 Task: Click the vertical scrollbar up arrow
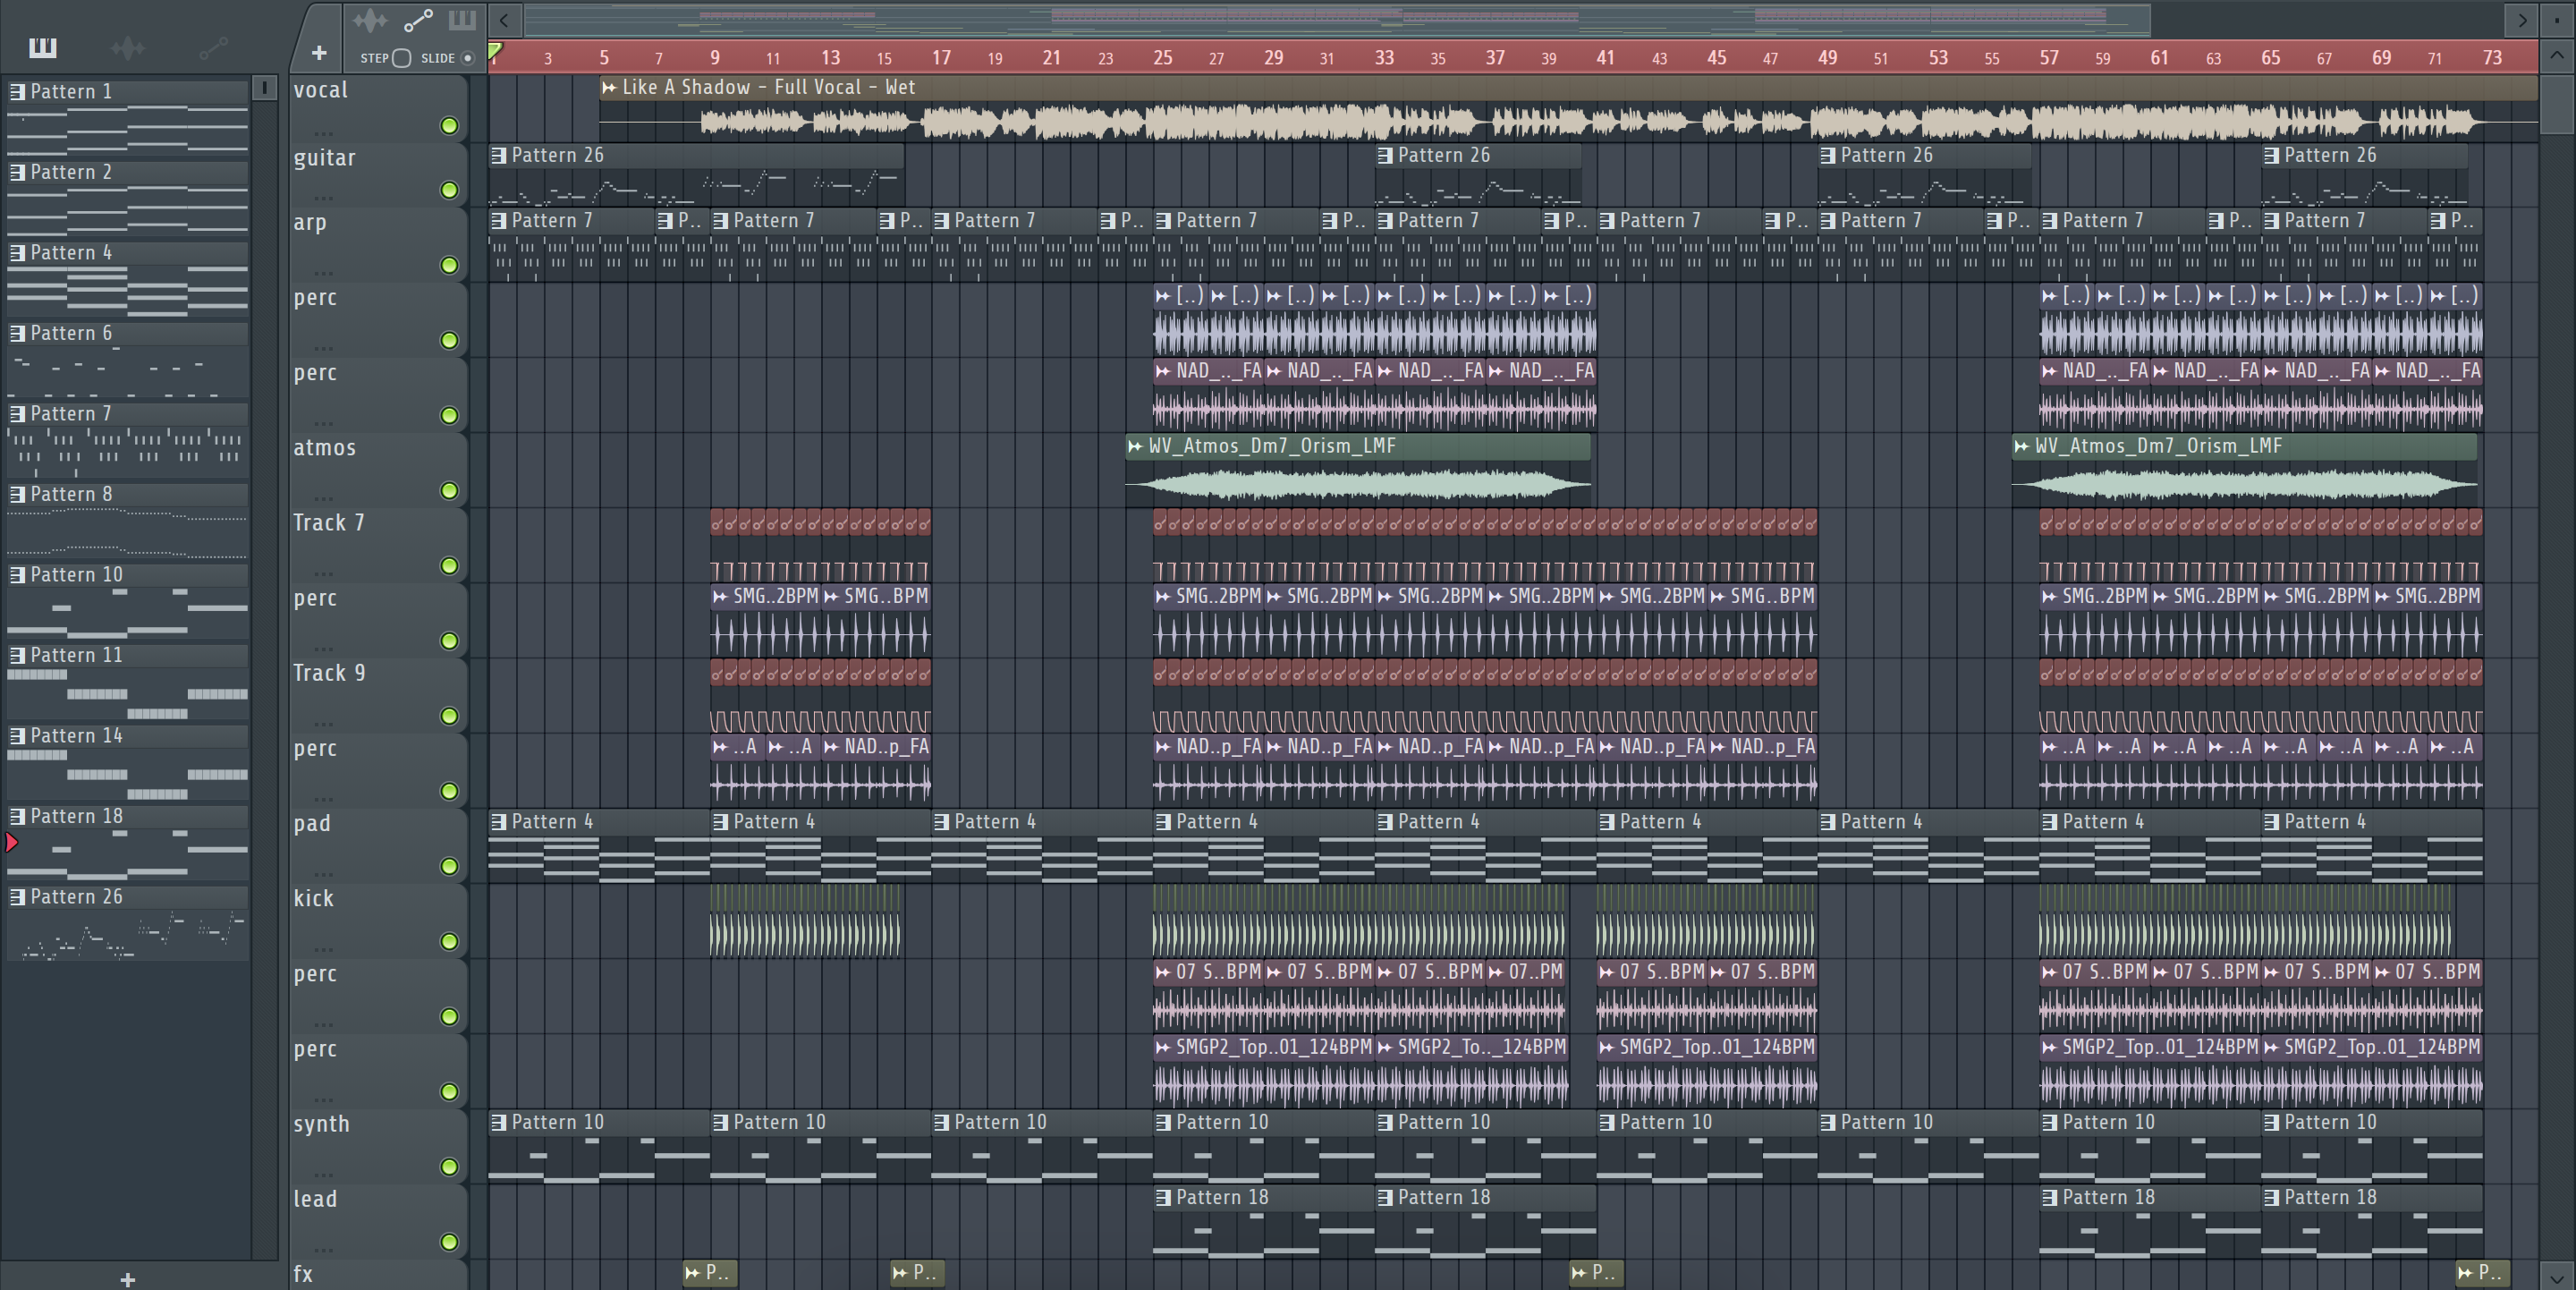pyautogui.click(x=2556, y=55)
